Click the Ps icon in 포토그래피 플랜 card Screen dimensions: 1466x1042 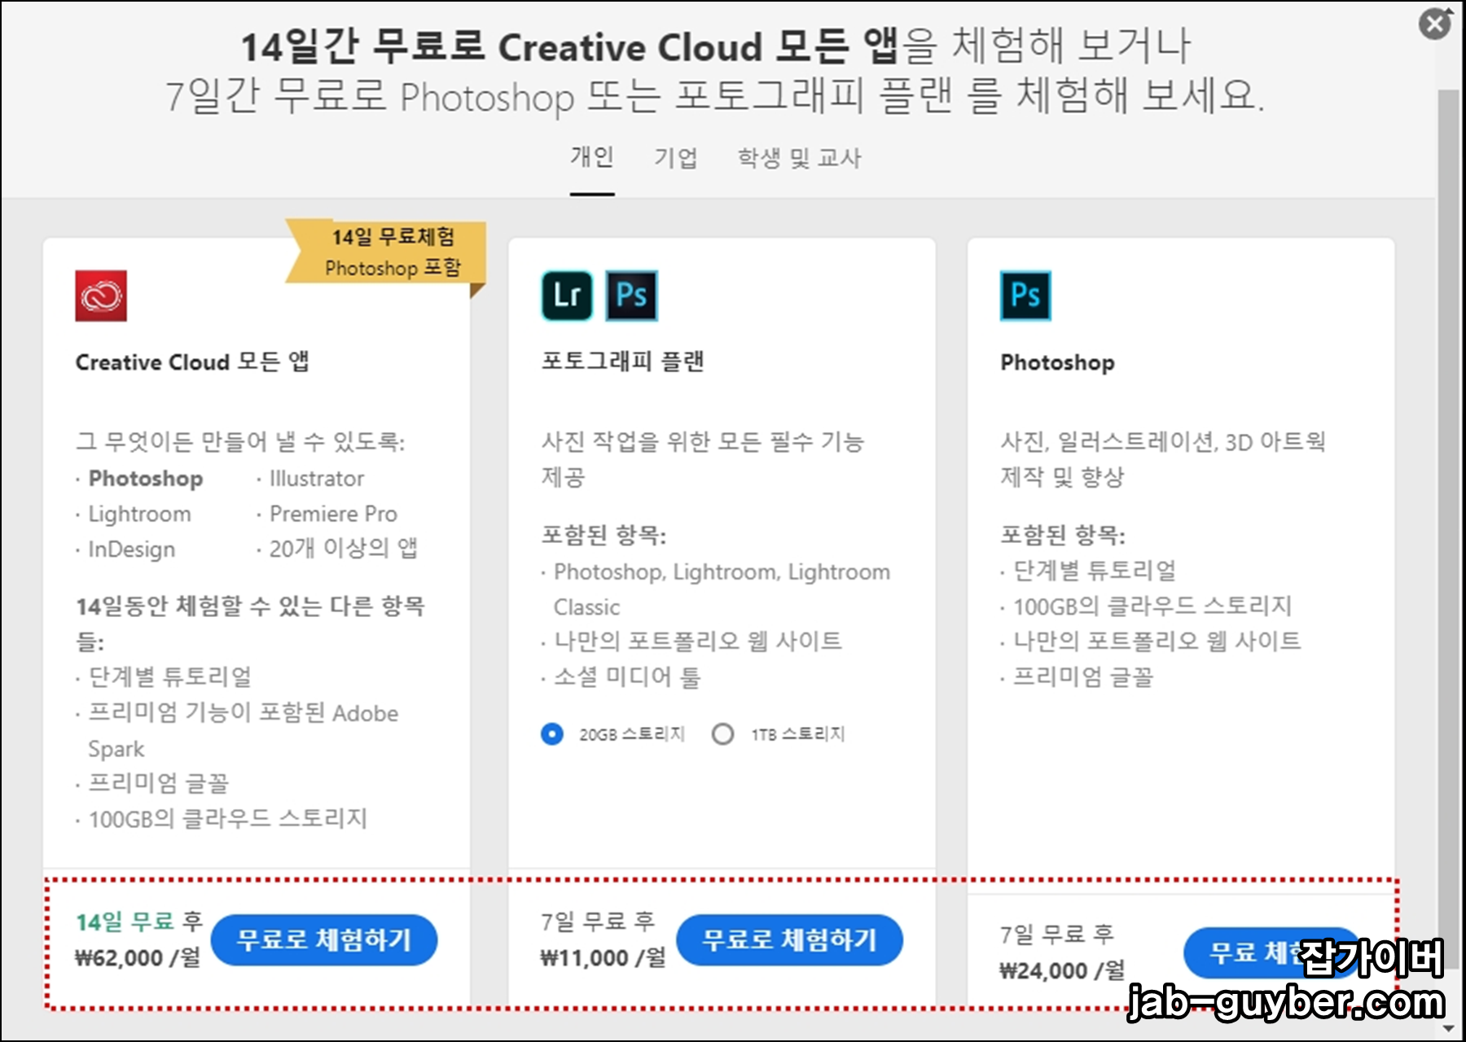click(632, 296)
